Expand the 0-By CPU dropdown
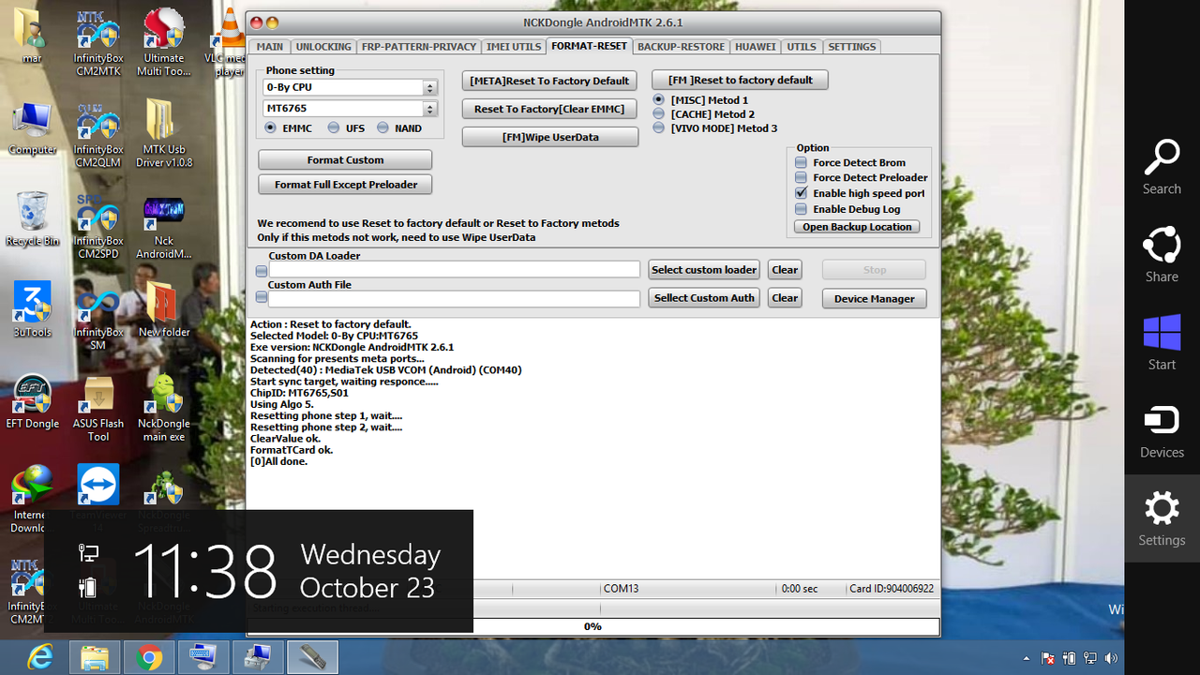1200x675 pixels. (x=430, y=87)
